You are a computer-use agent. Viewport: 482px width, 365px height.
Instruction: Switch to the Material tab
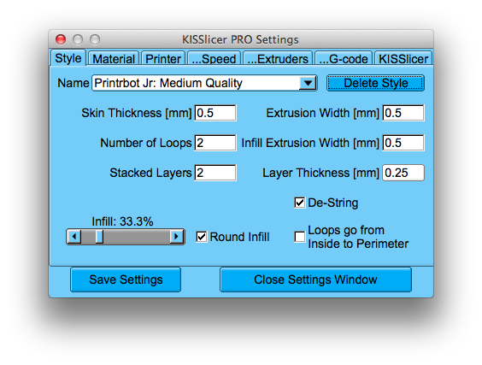coord(114,58)
